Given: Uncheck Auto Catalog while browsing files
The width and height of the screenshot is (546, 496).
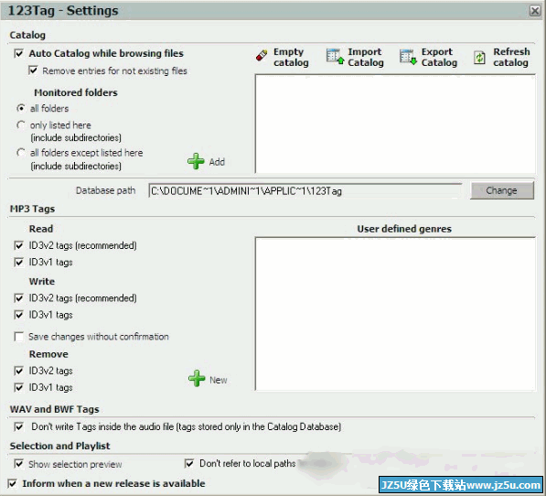Looking at the screenshot, I should tap(19, 53).
